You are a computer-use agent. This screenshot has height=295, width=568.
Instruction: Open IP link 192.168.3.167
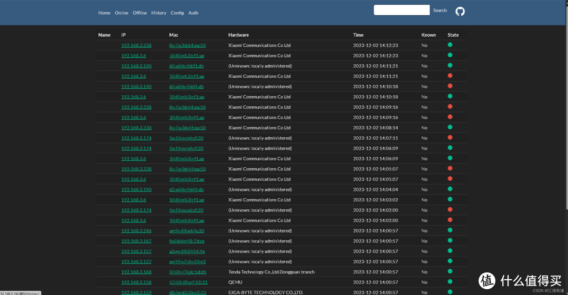[136, 241]
